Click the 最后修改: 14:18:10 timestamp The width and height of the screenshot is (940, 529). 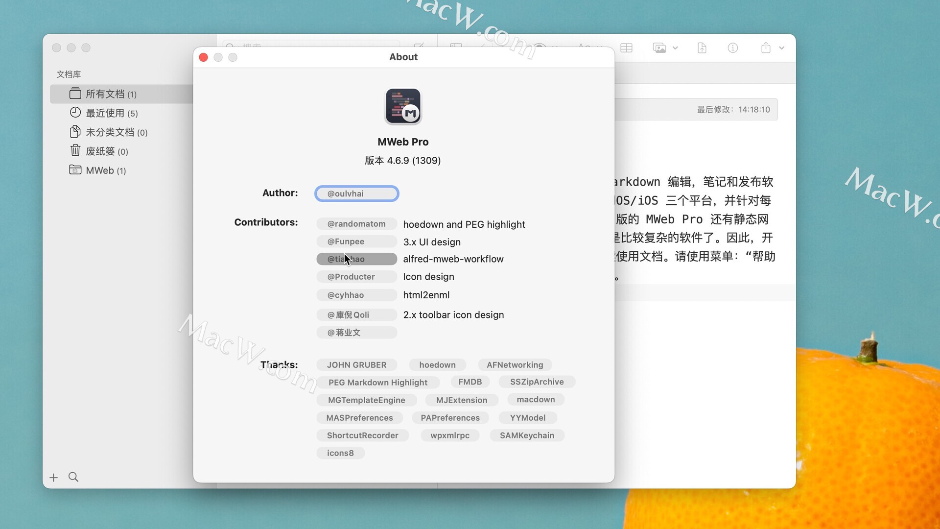[x=733, y=110]
